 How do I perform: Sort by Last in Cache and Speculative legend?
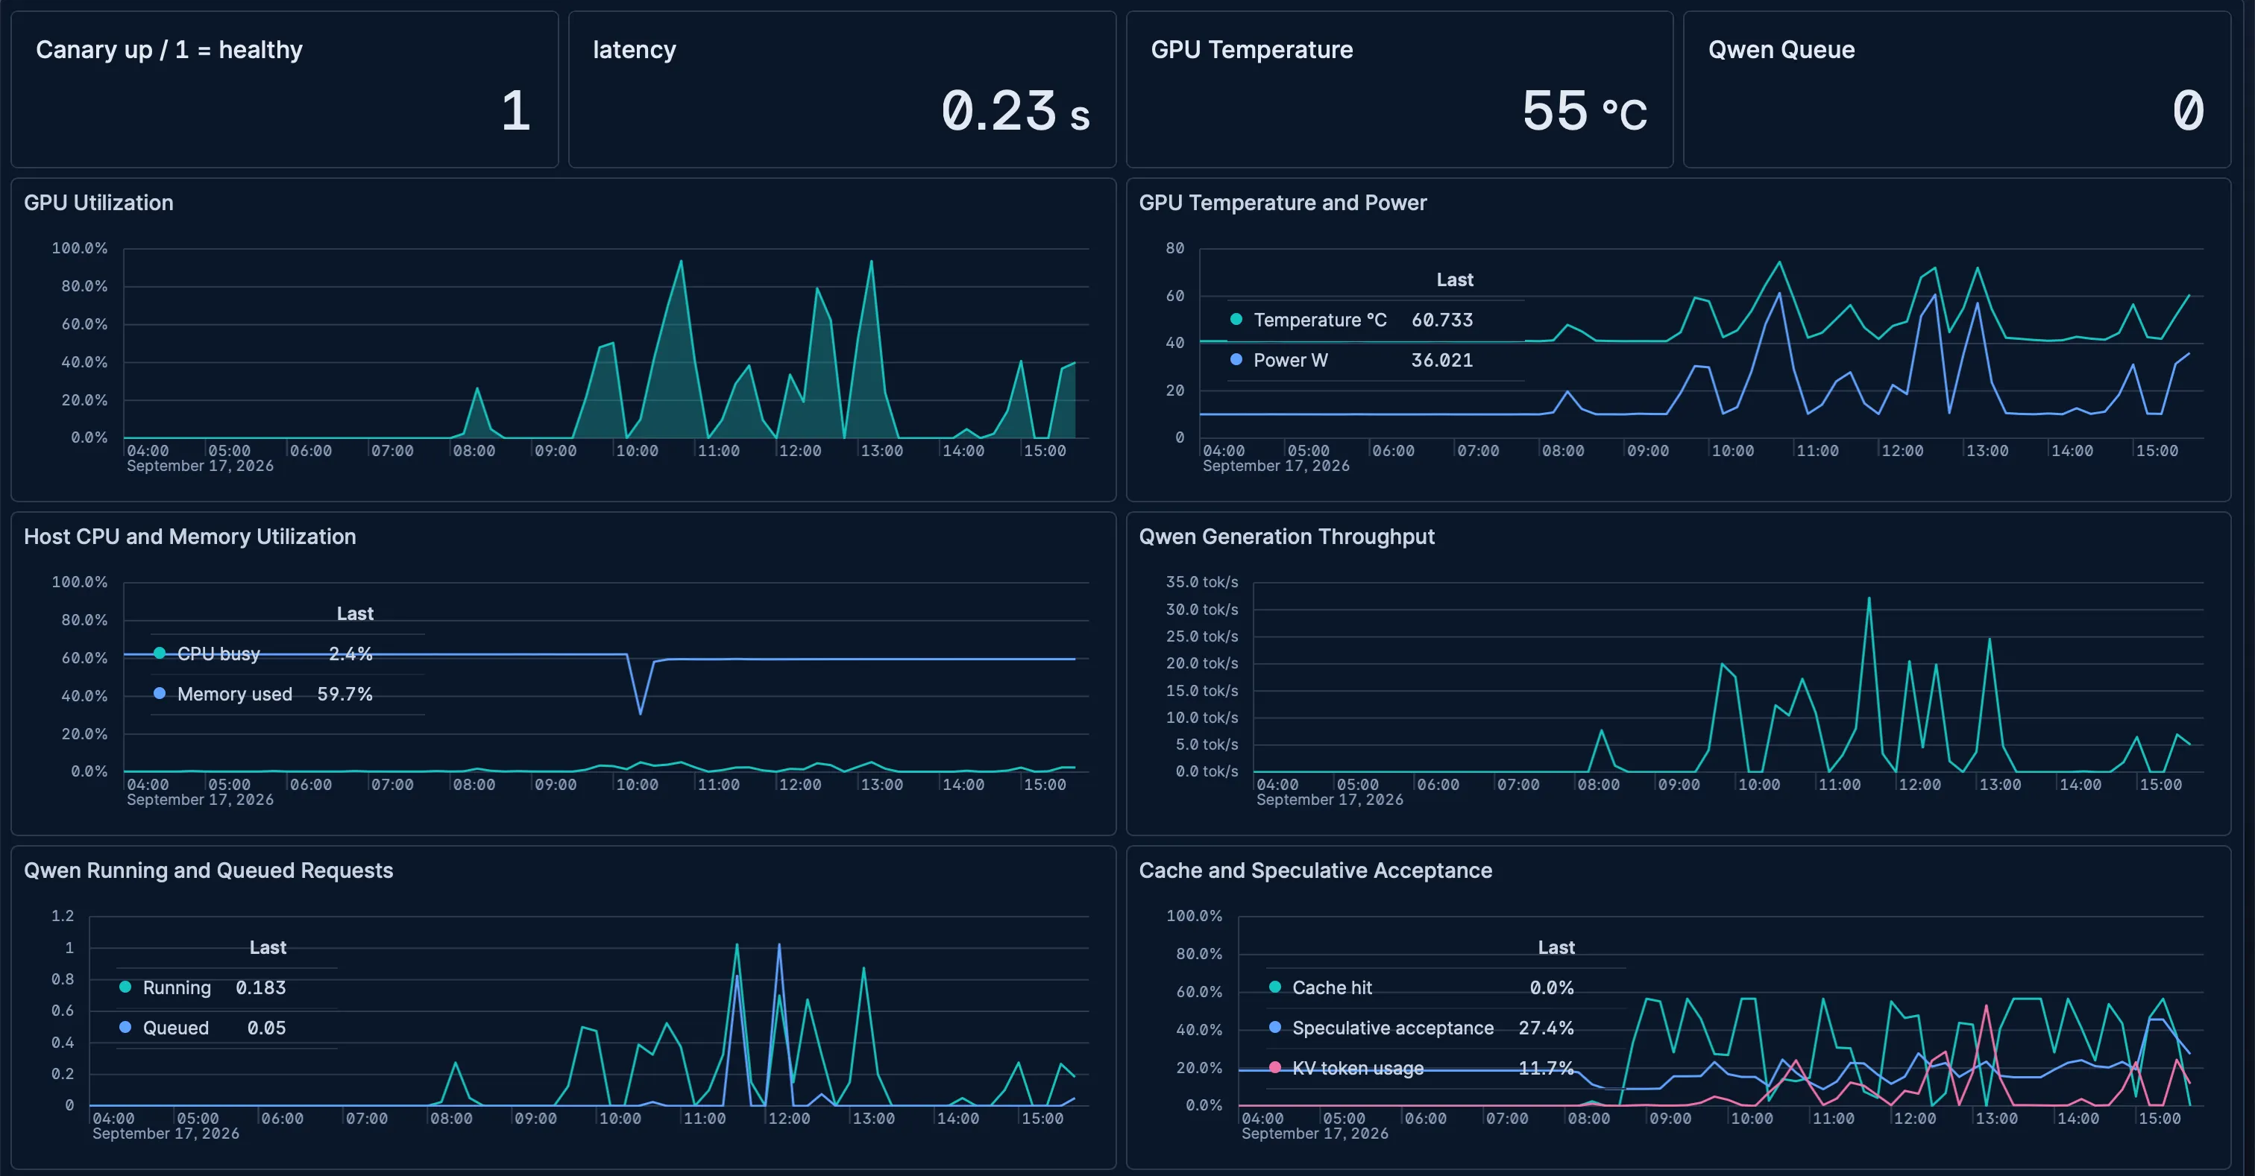[1556, 948]
